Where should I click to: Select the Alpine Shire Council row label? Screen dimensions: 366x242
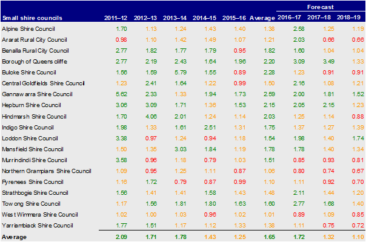tap(28, 29)
